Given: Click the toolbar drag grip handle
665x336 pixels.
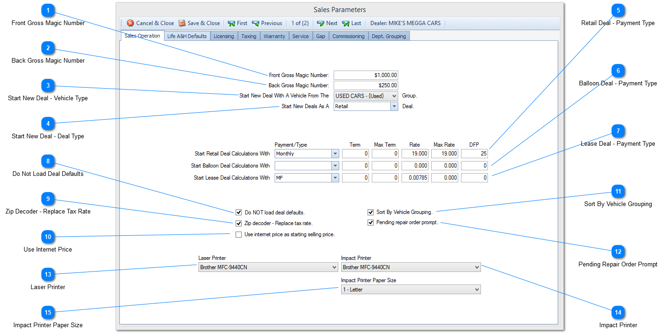Looking at the screenshot, I should 122,23.
